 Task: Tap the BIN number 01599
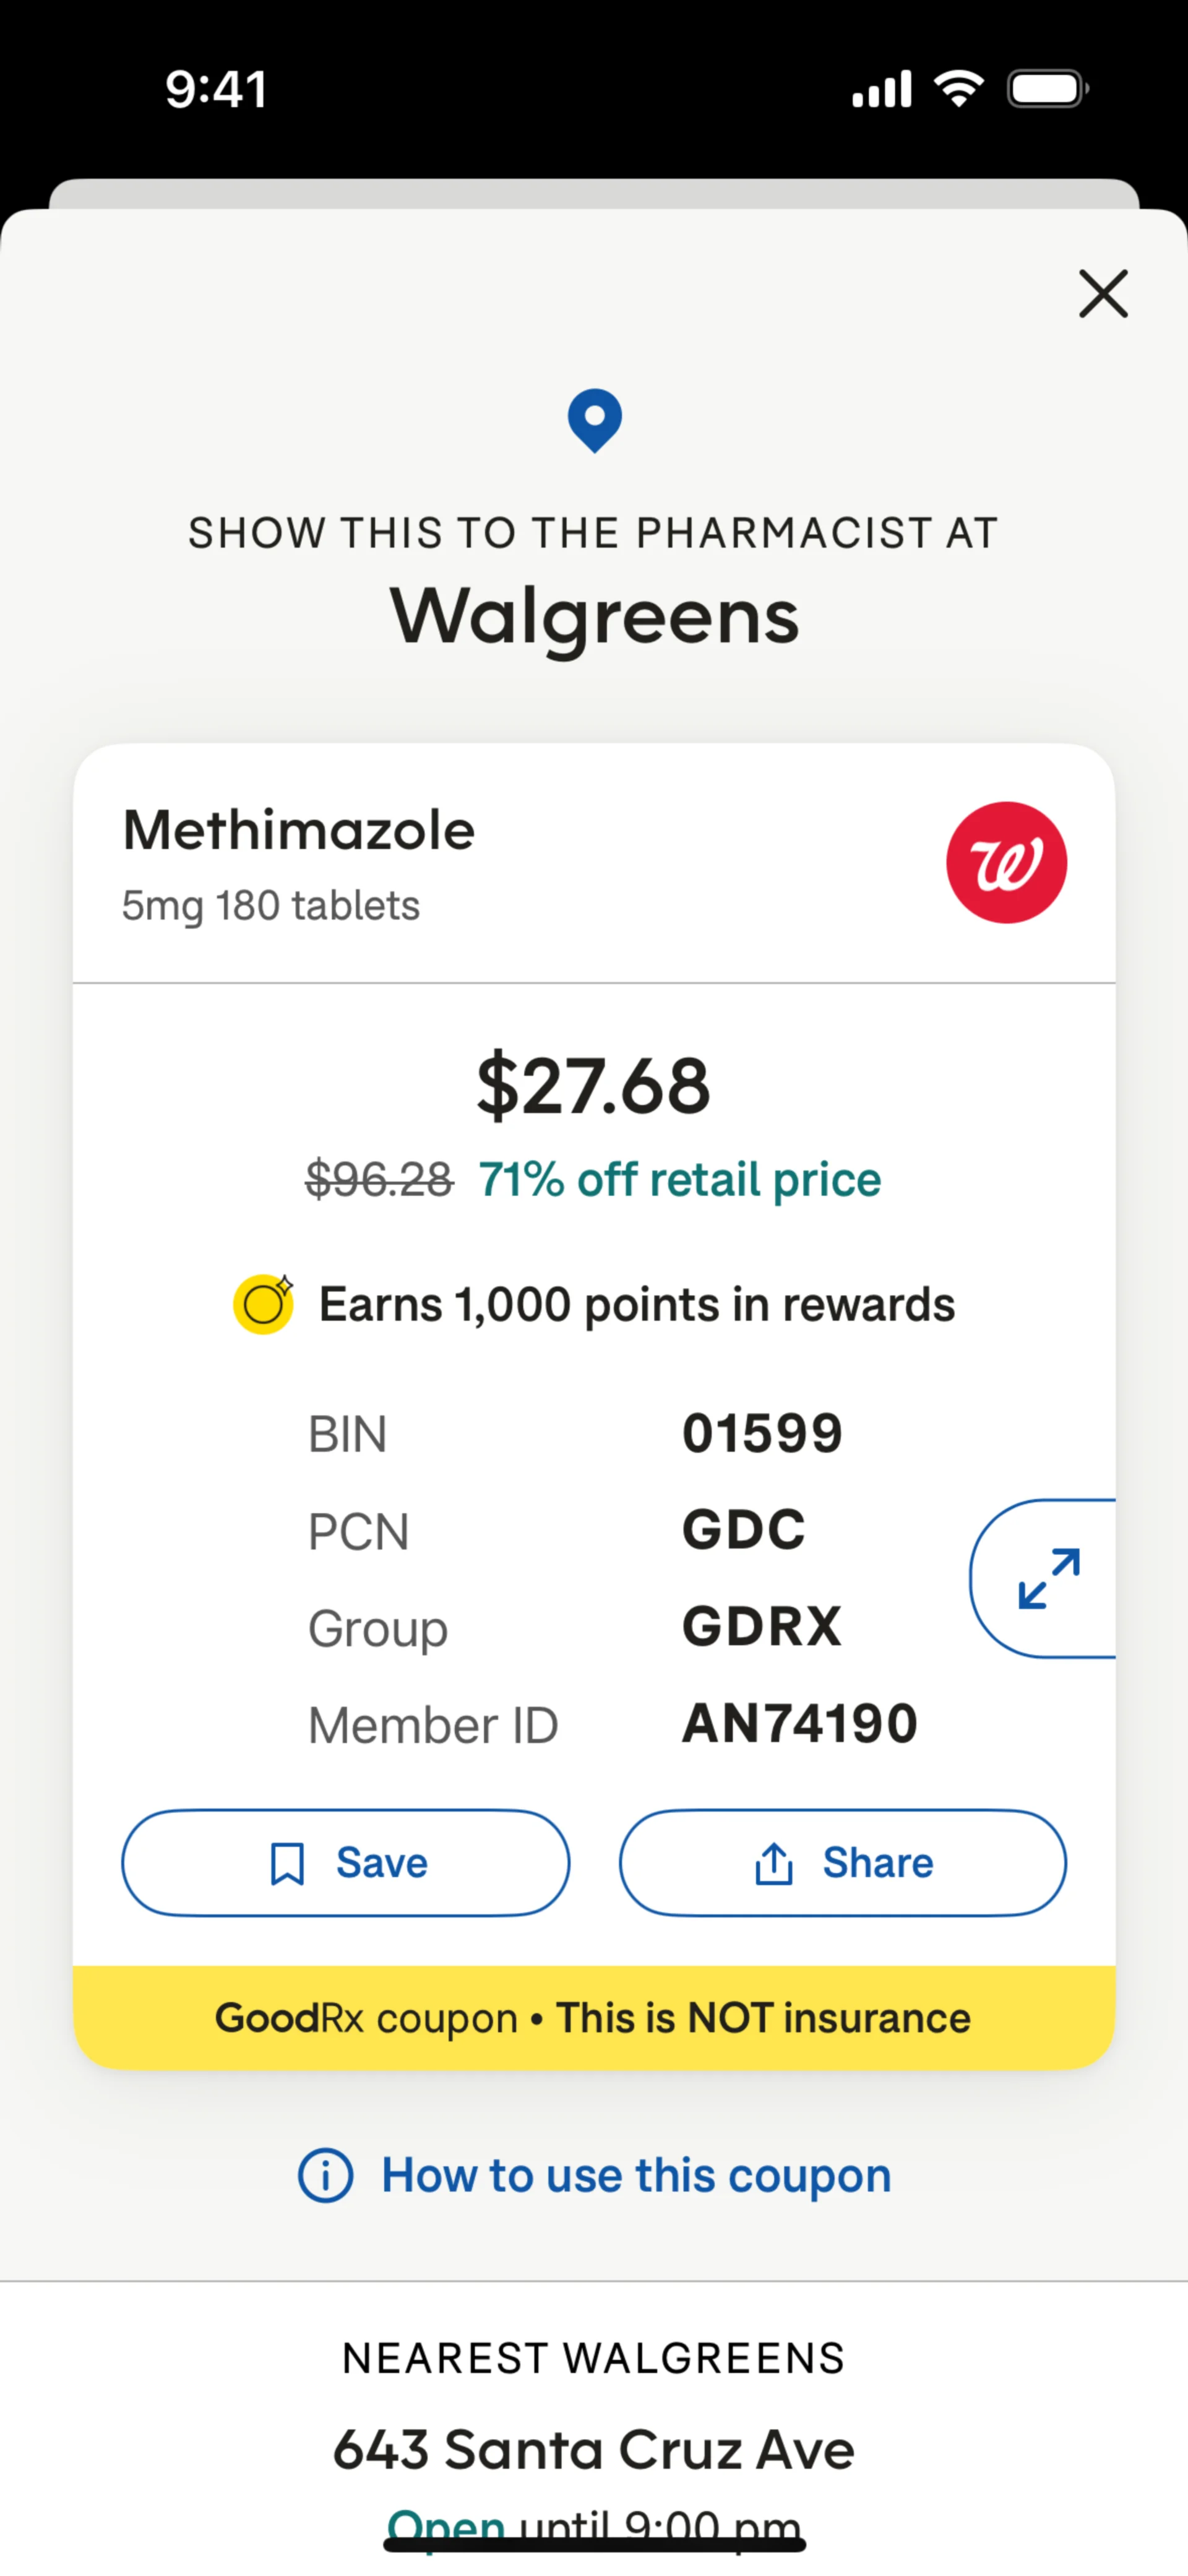[x=763, y=1433]
